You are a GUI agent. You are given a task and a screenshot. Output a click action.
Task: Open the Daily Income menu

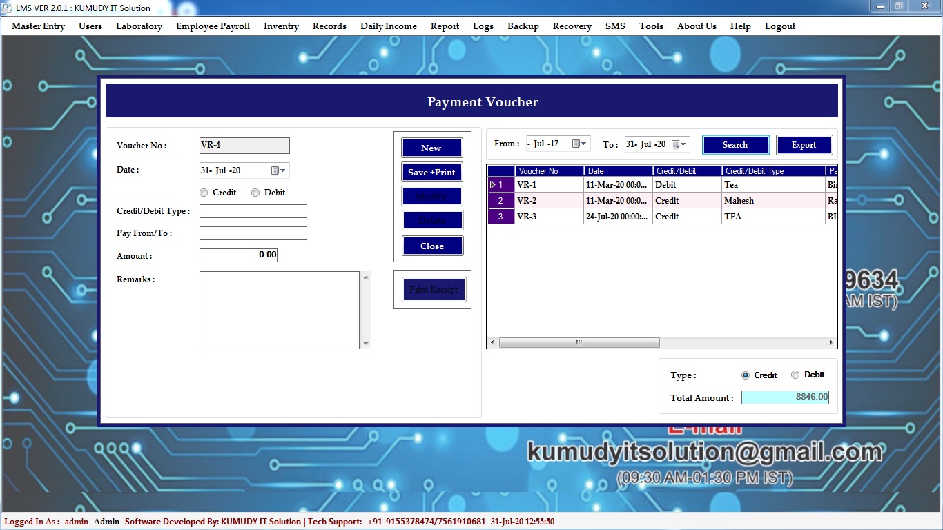[x=388, y=26]
